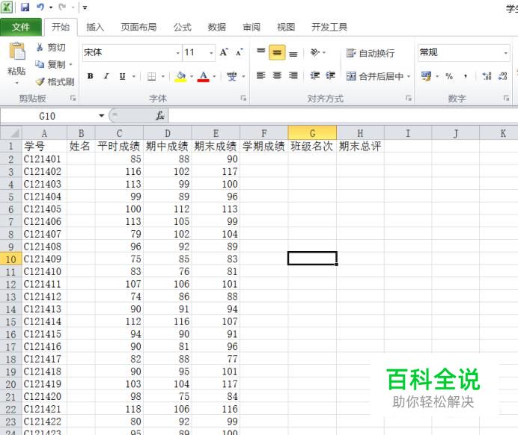
Task: Click the text orientation icon
Action: (315, 52)
